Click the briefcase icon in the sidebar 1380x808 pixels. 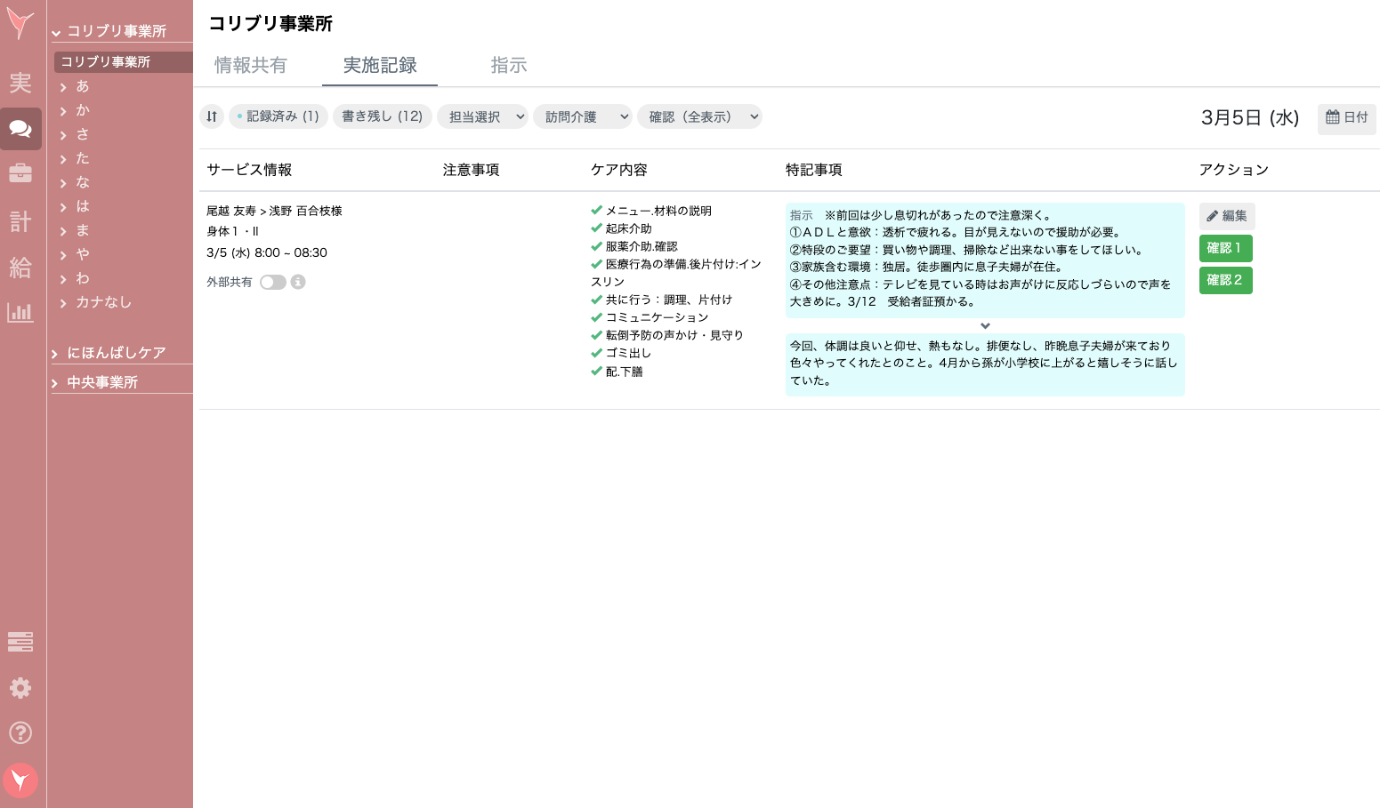20,172
